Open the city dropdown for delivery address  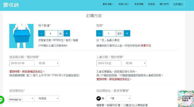(x=21, y=98)
